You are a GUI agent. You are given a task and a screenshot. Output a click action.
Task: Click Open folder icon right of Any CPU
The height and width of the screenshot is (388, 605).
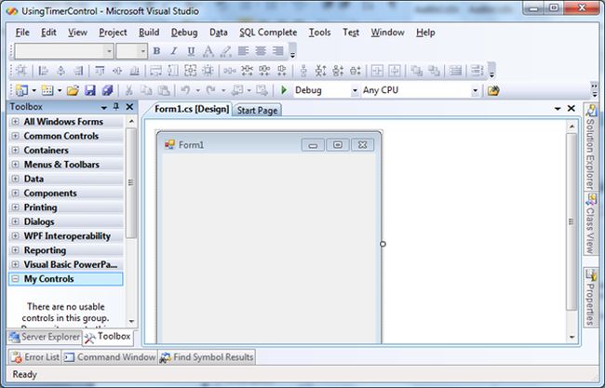(493, 90)
